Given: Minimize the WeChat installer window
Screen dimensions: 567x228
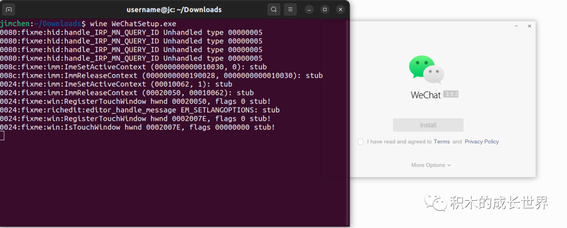Looking at the screenshot, I should [x=517, y=26].
